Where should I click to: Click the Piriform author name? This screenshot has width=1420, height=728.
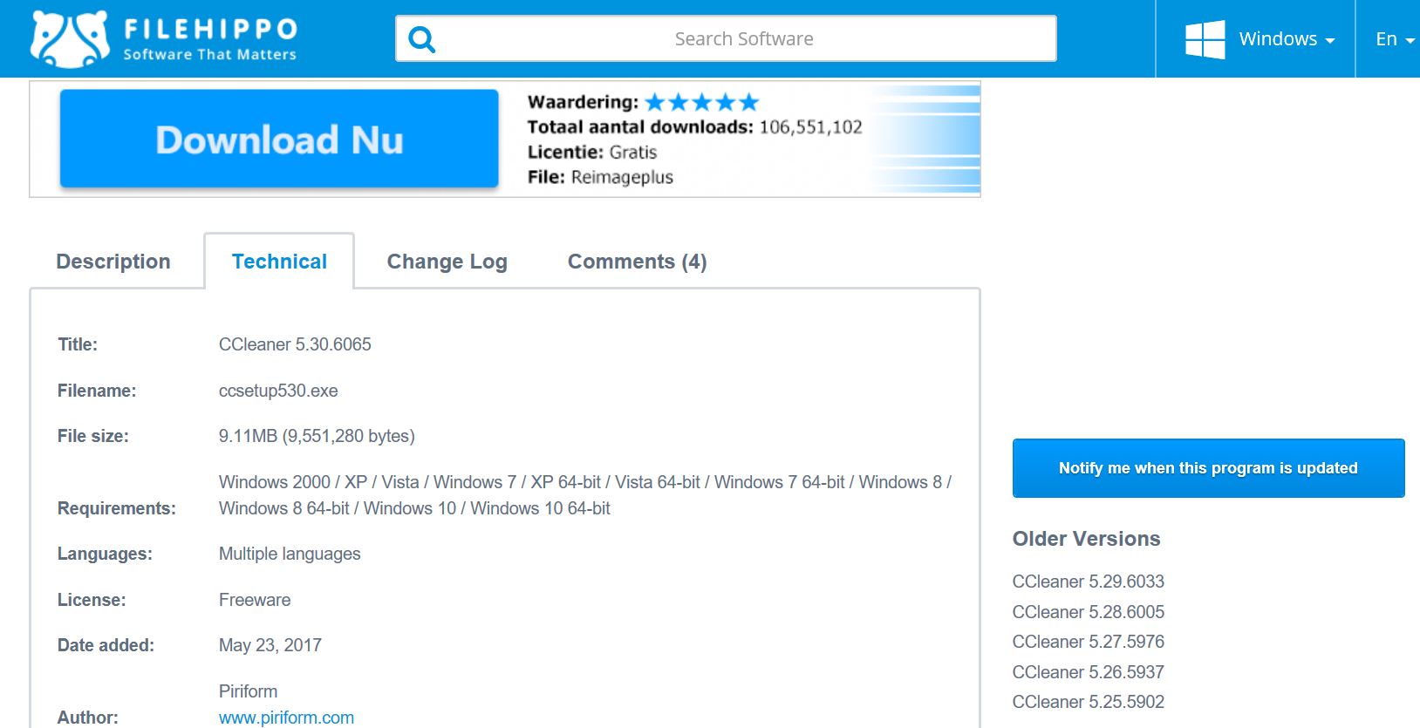(x=248, y=691)
